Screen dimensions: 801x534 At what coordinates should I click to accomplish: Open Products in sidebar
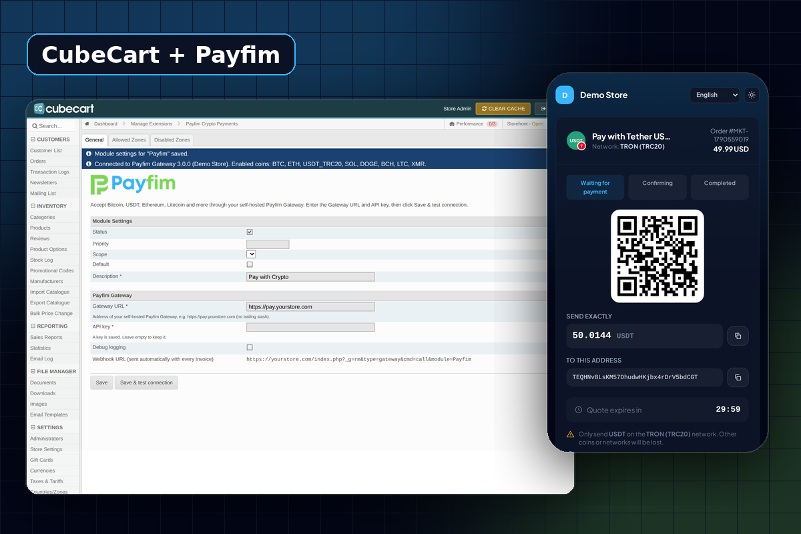[40, 228]
